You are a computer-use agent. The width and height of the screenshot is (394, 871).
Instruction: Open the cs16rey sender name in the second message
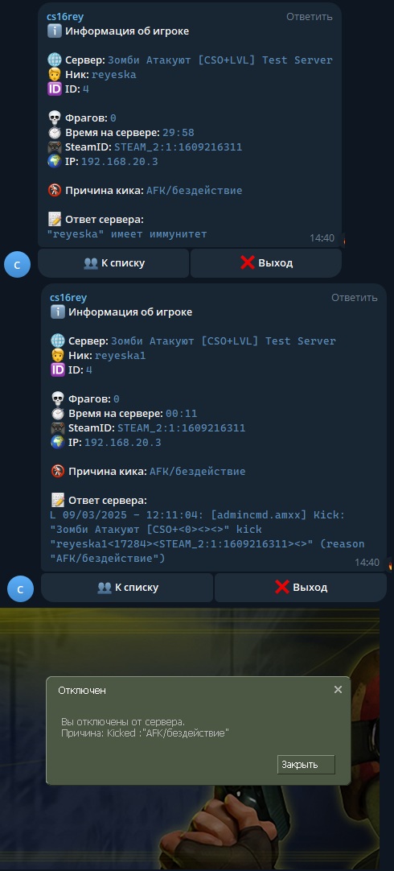[68, 298]
